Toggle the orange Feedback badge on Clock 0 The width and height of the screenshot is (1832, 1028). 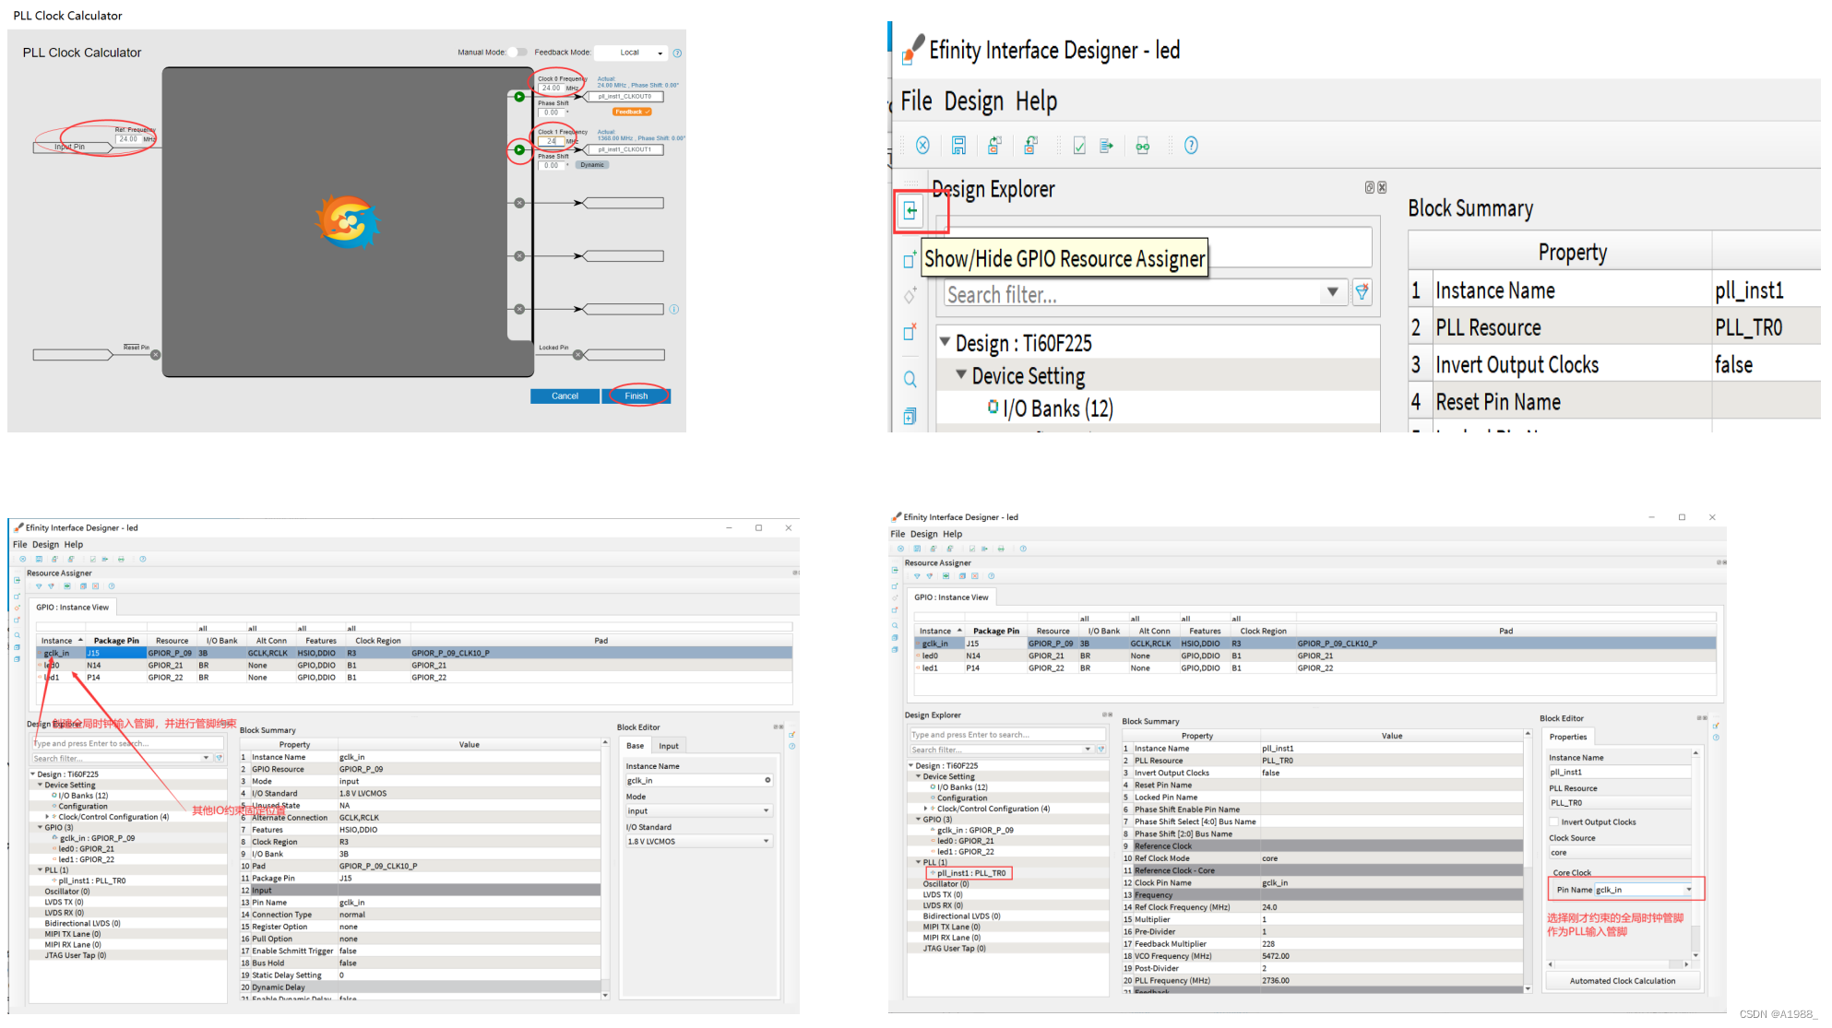tap(632, 112)
